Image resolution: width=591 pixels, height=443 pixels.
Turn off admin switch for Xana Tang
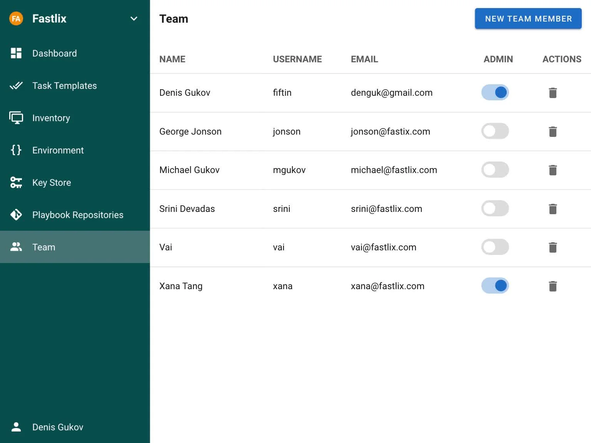pos(495,286)
